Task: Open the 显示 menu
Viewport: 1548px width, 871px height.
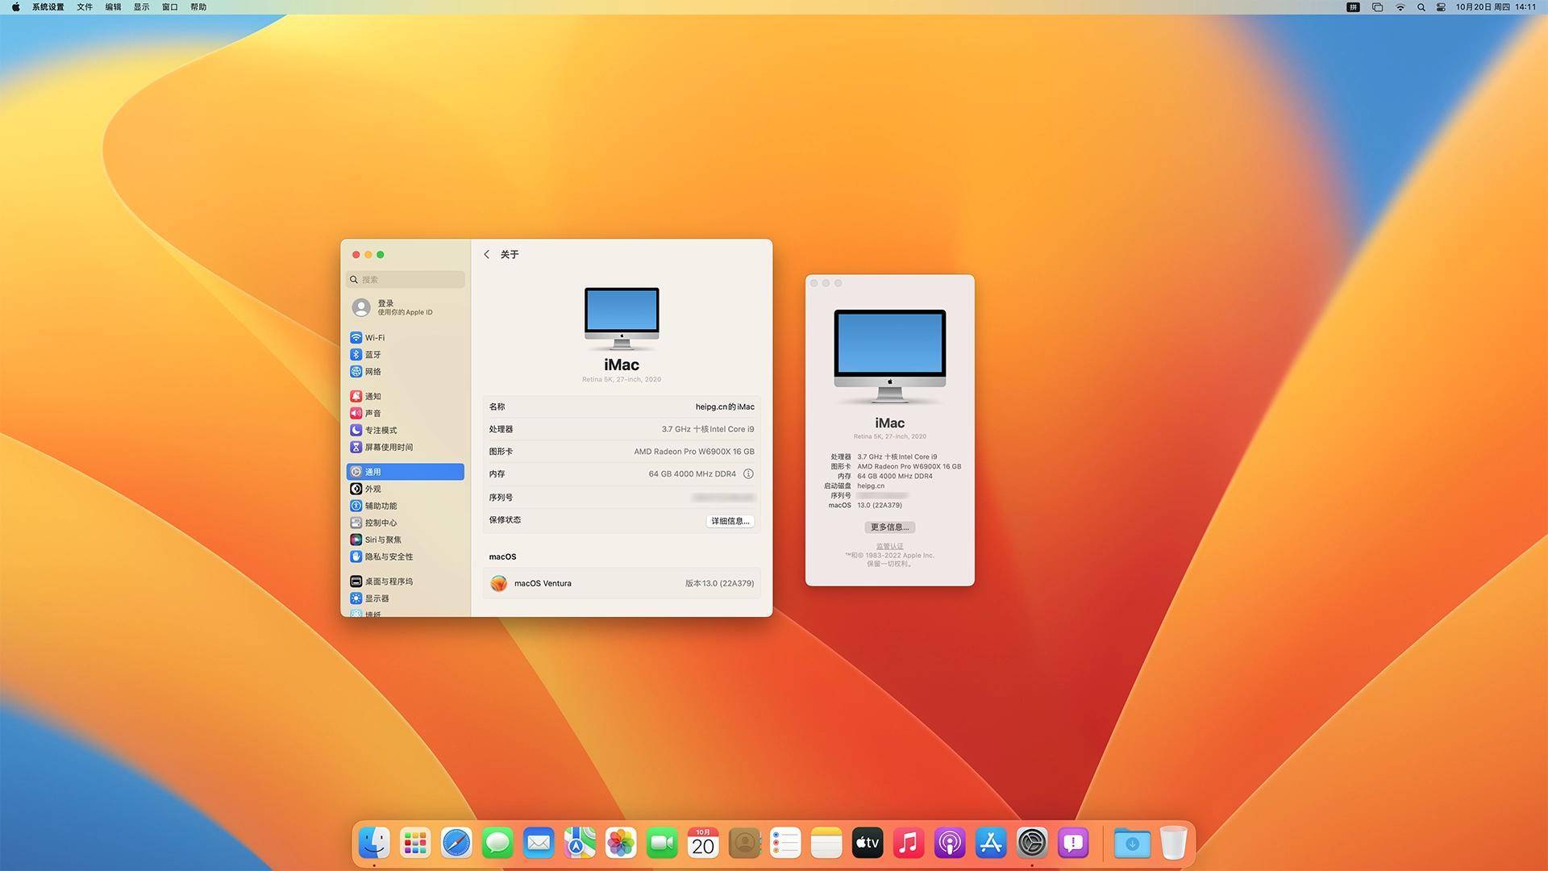Action: tap(141, 7)
